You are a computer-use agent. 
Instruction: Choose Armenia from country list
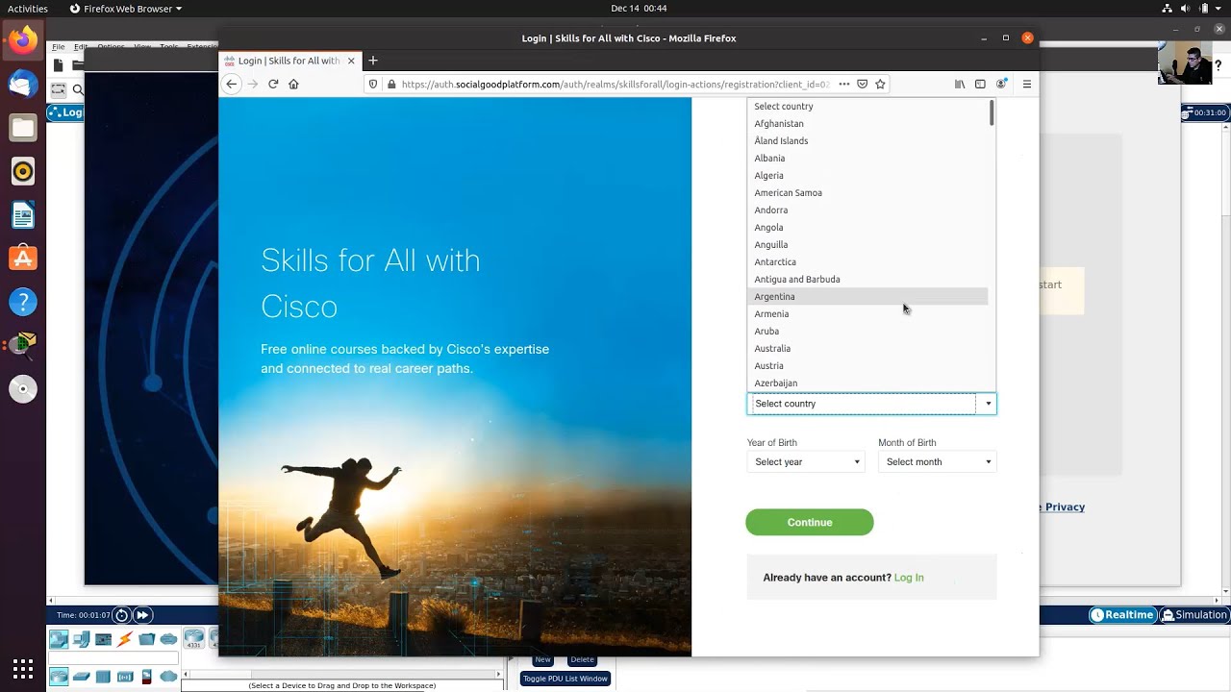[x=867, y=314]
